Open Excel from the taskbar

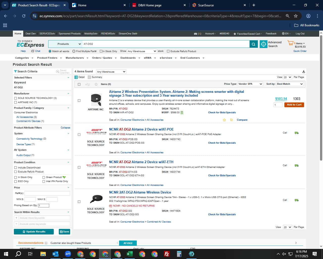130,254
